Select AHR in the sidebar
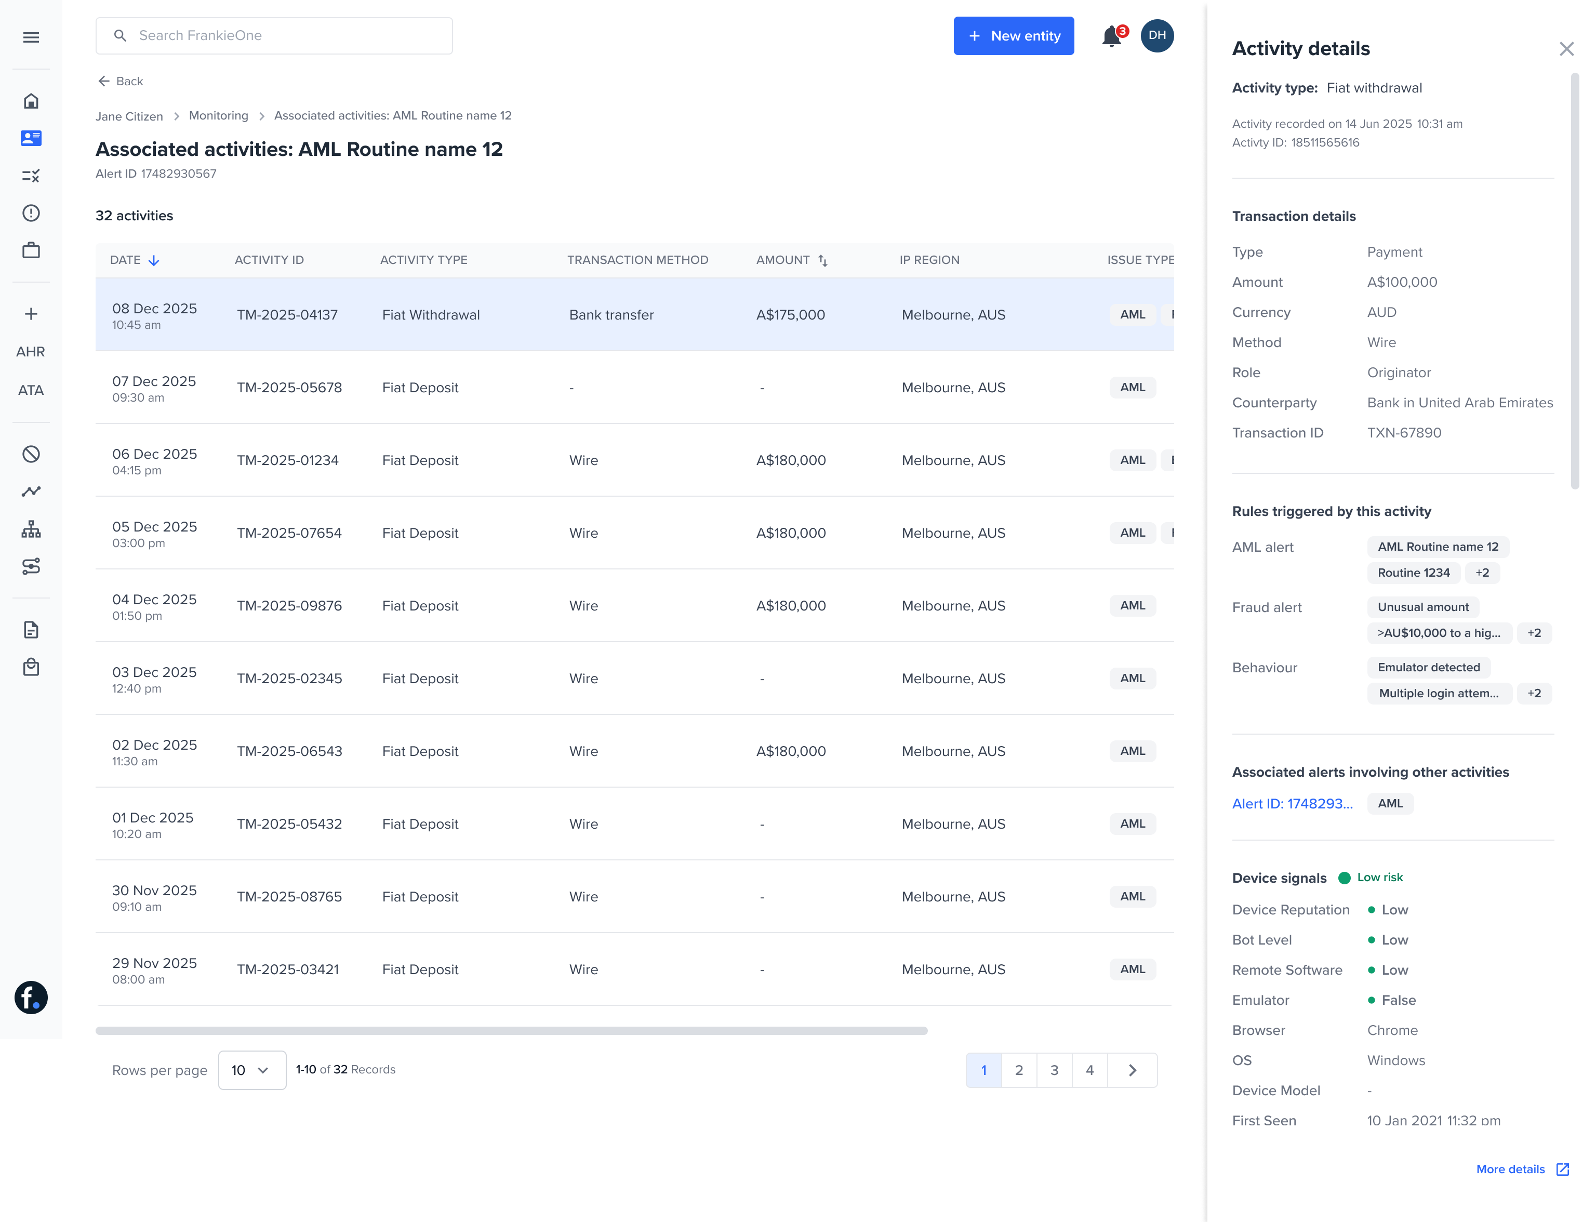1596x1222 pixels. 31,351
